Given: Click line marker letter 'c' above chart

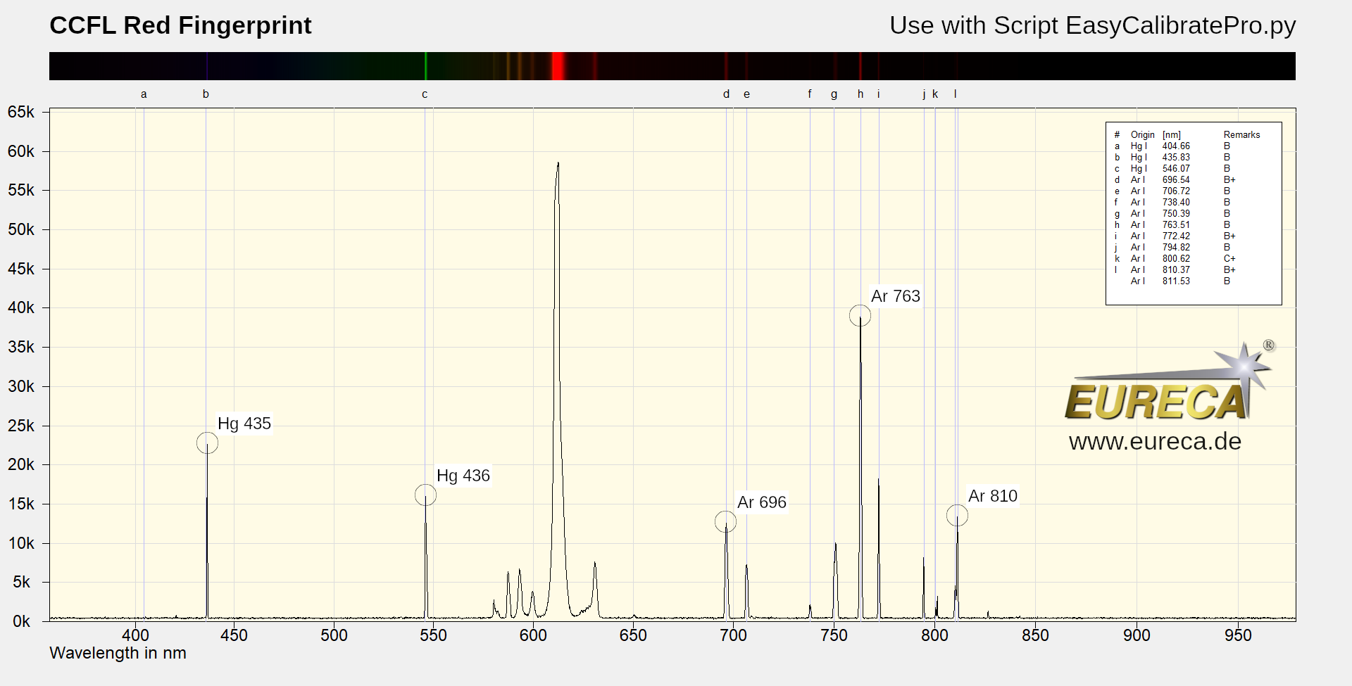Looking at the screenshot, I should coord(425,94).
